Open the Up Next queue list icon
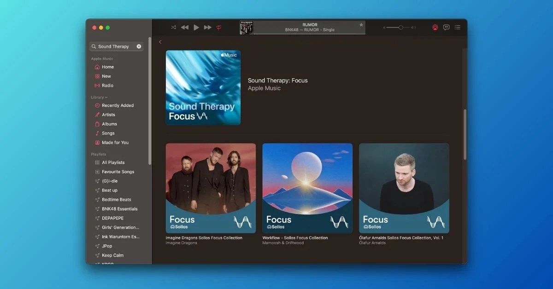Screen dimensions: 553x289 [x=458, y=27]
